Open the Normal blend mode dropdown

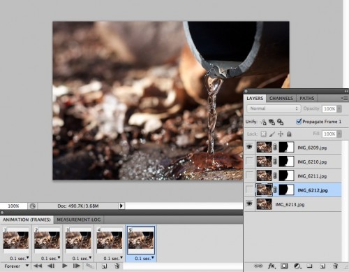(x=273, y=108)
